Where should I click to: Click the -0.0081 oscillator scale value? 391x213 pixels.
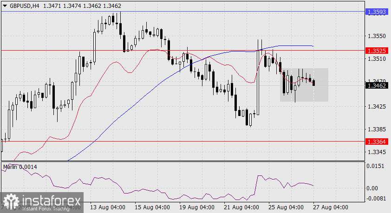pyautogui.click(x=376, y=199)
